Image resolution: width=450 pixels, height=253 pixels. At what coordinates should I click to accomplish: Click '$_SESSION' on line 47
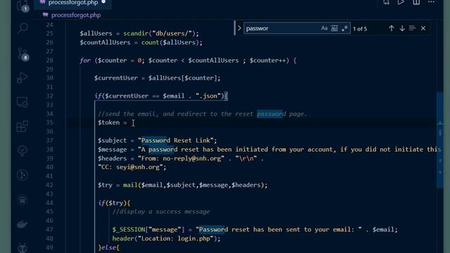point(129,230)
